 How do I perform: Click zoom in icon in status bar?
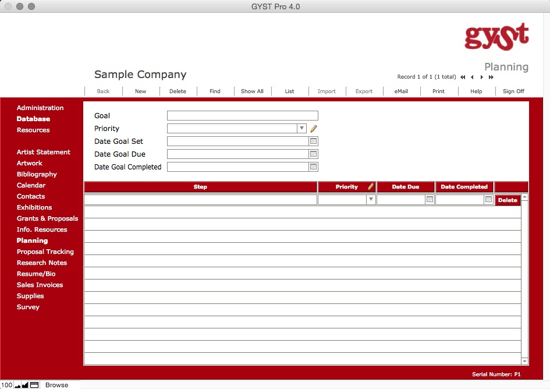(x=25, y=385)
